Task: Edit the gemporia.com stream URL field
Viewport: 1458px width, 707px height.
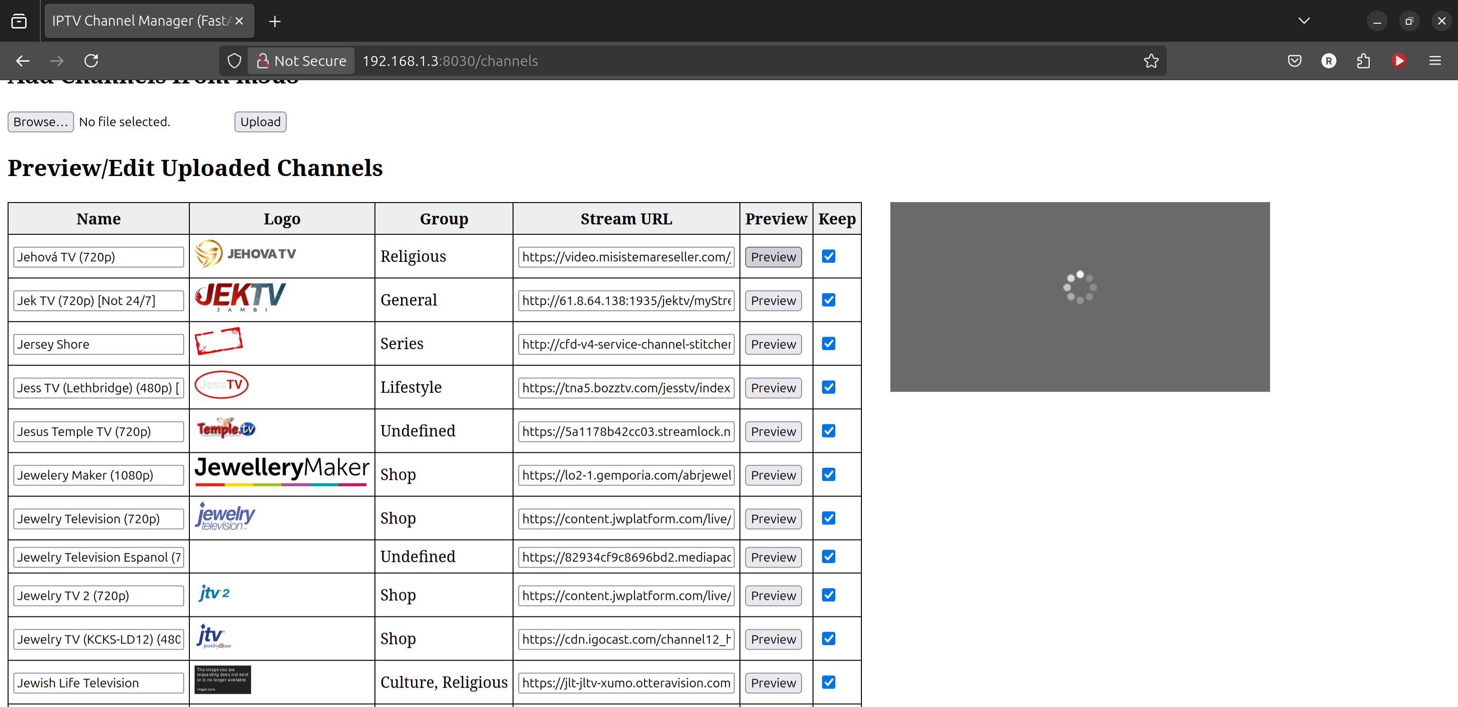Action: [626, 475]
